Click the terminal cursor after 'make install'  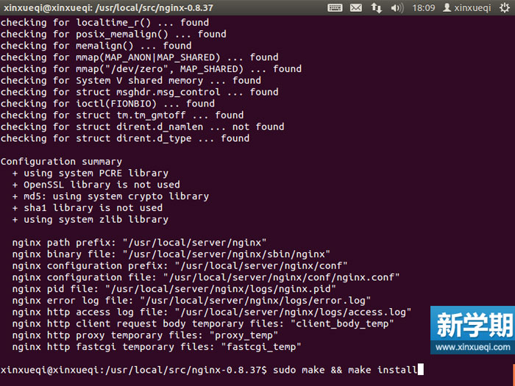click(x=422, y=370)
